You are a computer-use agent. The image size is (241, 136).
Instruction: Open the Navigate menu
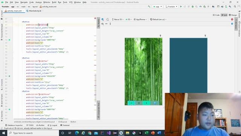click(x=24, y=2)
